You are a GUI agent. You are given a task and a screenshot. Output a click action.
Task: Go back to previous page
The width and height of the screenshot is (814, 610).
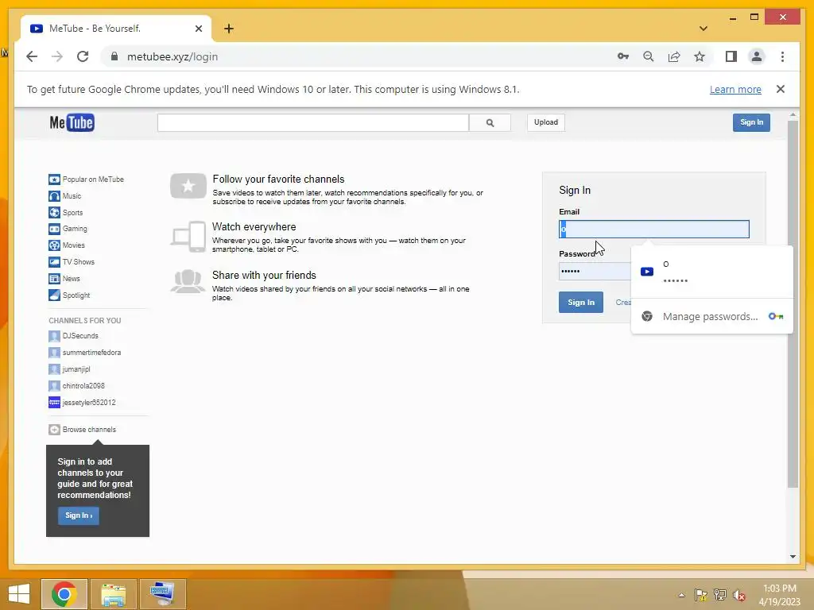32,56
